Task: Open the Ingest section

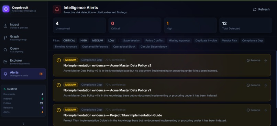Action: click(23, 26)
